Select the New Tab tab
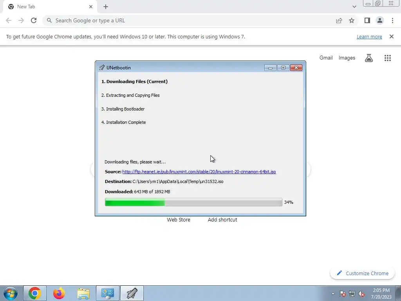The image size is (401, 301). coord(50,7)
